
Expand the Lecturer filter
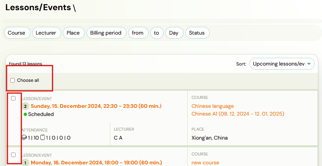tap(47, 33)
